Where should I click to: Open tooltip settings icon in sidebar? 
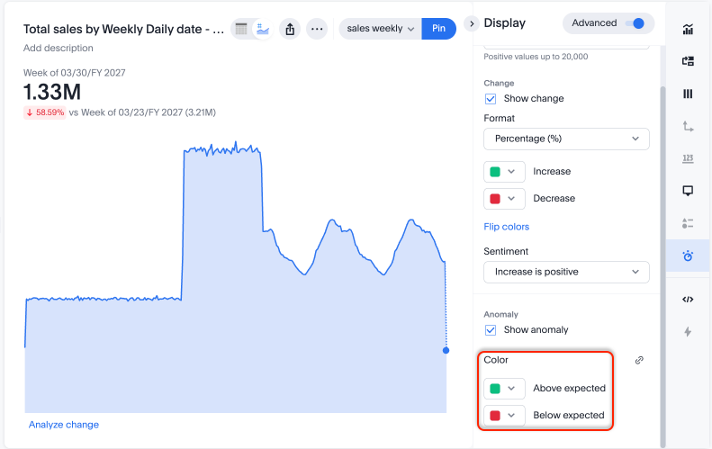coord(688,191)
